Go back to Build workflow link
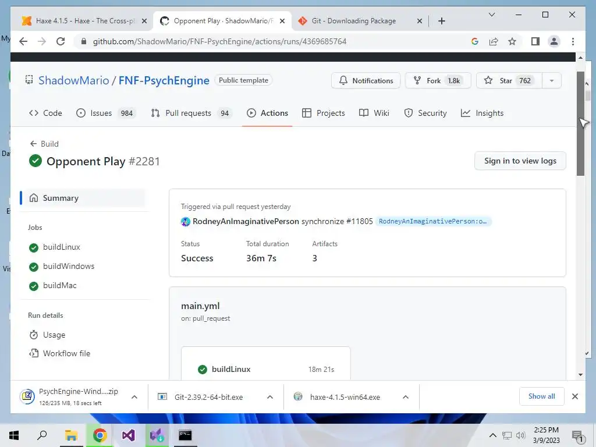The height and width of the screenshot is (447, 596). point(44,144)
